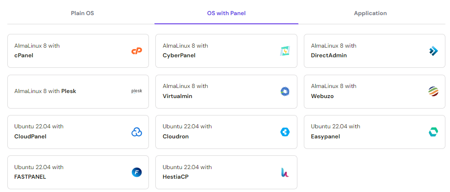This screenshot has height=192, width=450.
Task: Click the HestiaCP colorful h icon
Action: tap(285, 172)
